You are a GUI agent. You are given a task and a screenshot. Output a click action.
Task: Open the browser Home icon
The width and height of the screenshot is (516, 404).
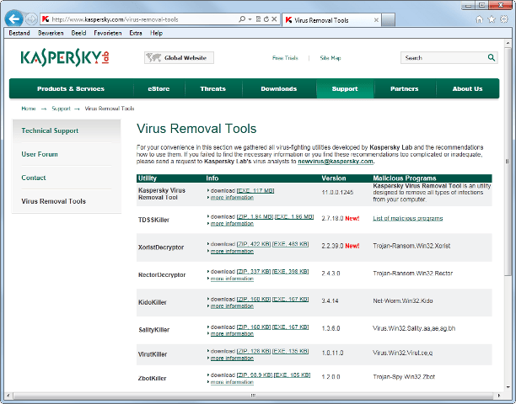479,19
